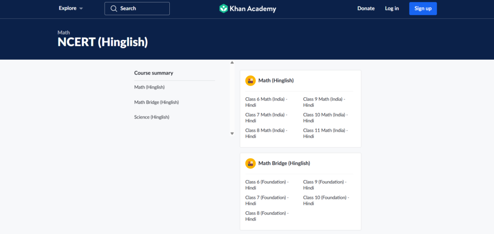Click the Math (Hinglish) course icon
Viewport: 494px width, 234px height.
click(250, 80)
